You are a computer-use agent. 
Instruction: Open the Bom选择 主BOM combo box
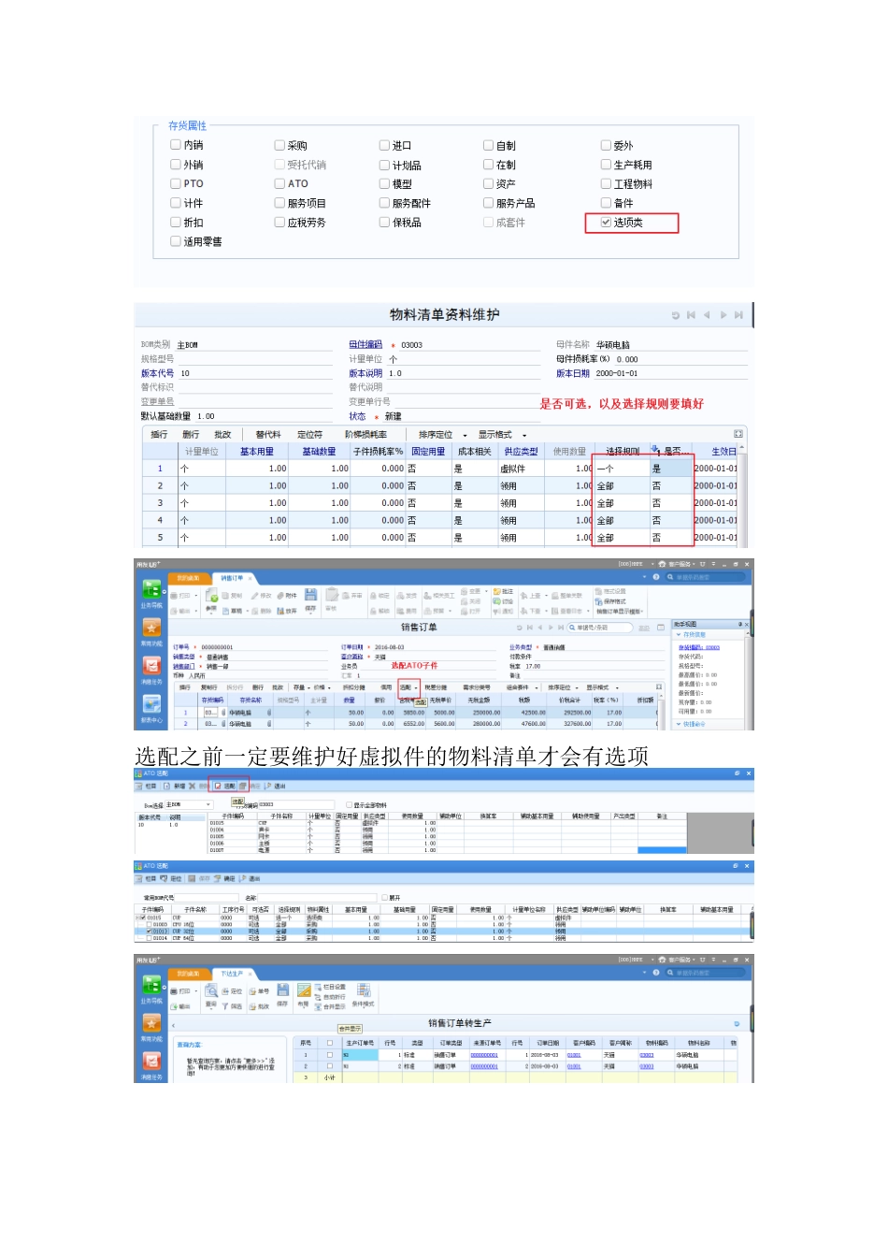point(189,804)
